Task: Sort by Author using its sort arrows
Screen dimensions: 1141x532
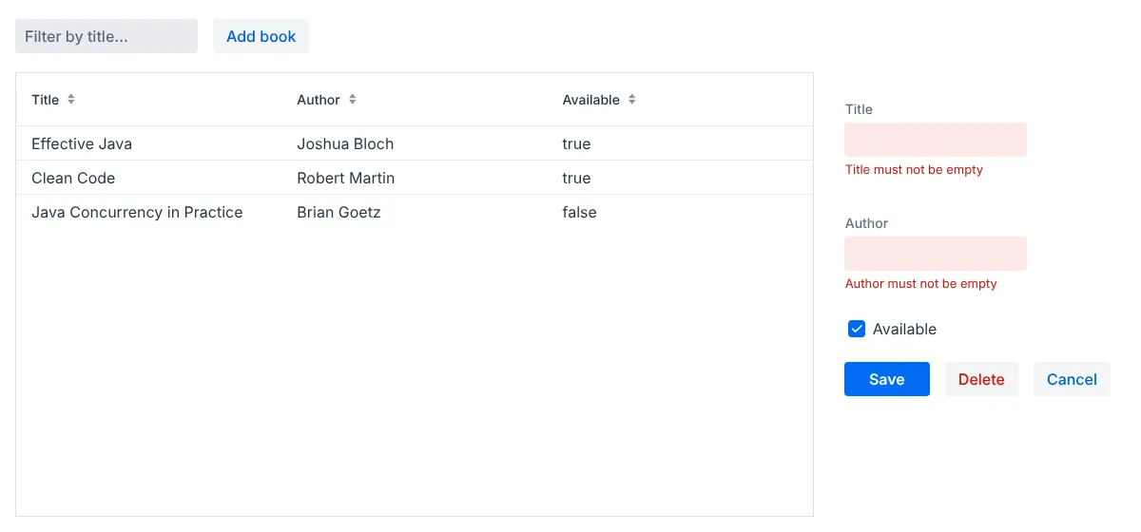Action: point(353,100)
